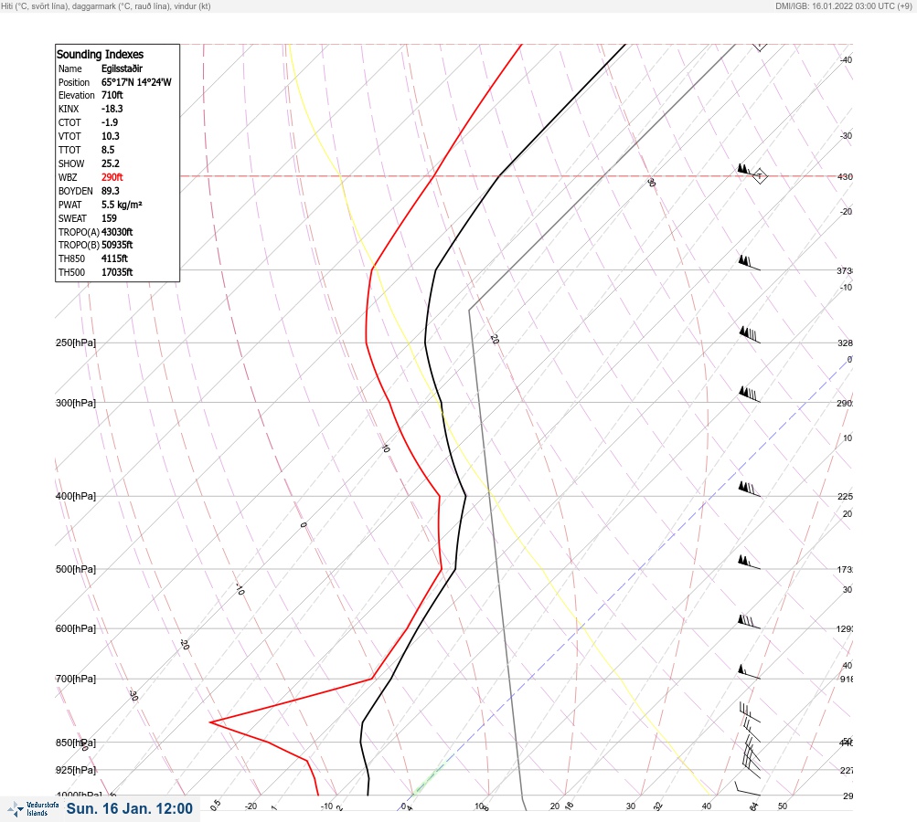Click the wind barb at 500 hPa level
917x822 pixels.
pyautogui.click(x=749, y=562)
